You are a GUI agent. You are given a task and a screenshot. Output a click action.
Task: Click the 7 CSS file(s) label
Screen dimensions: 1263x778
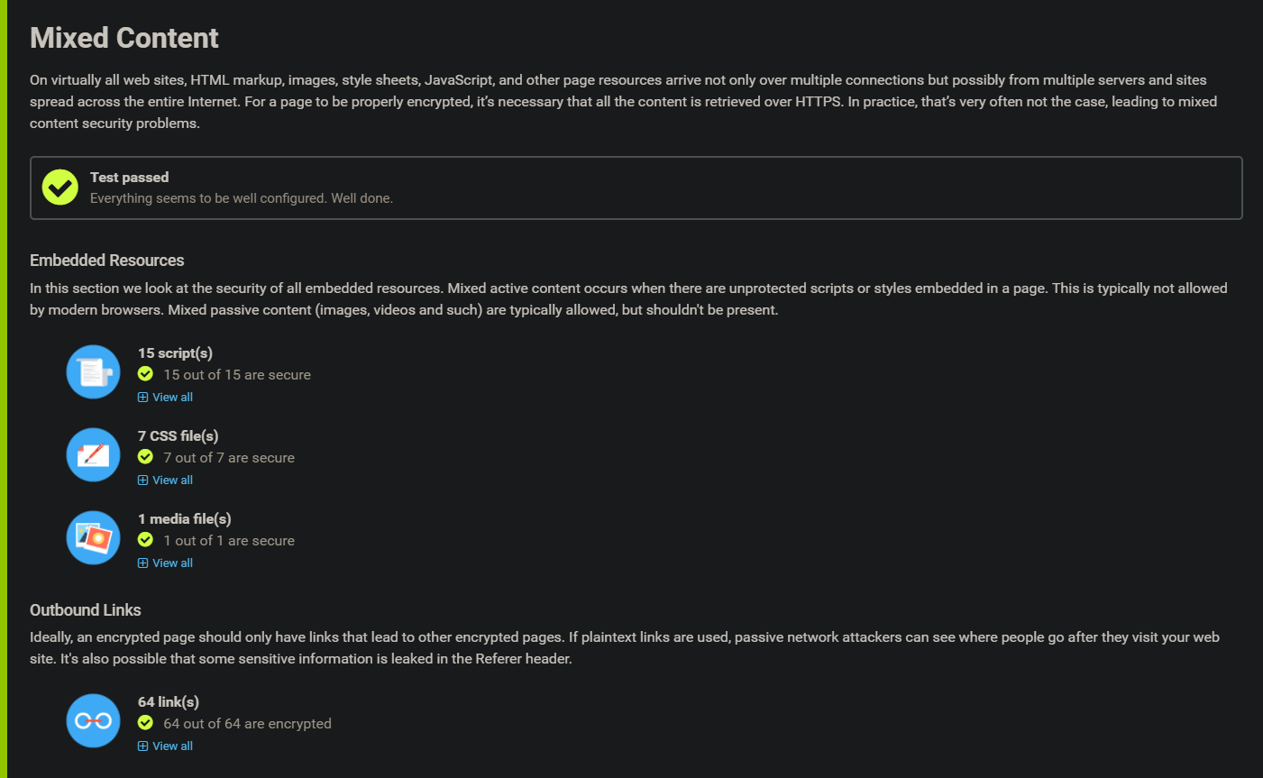click(x=178, y=436)
